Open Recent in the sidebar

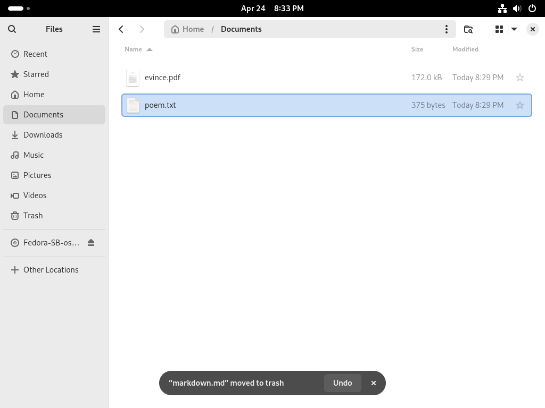(54, 54)
